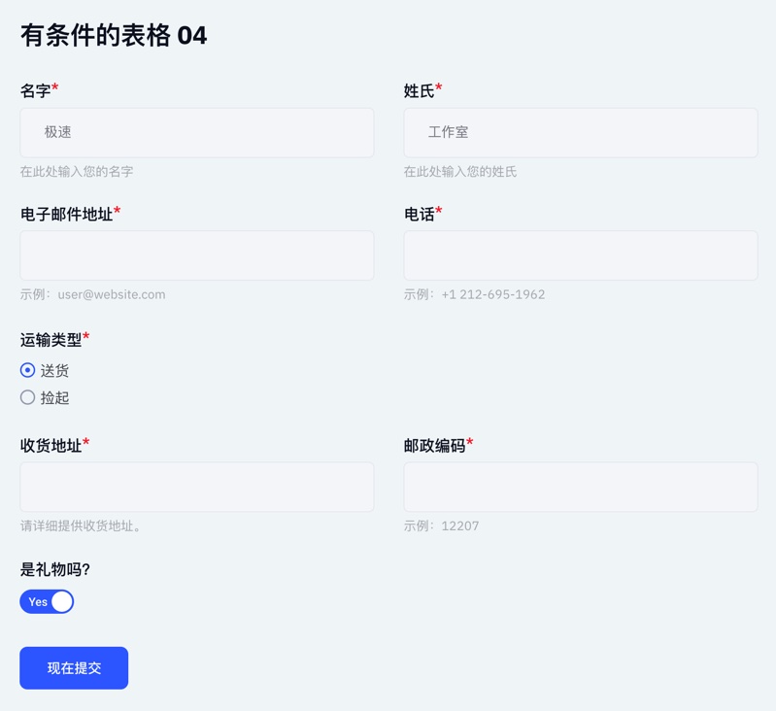Select the 送货 delivery radio button
This screenshot has height=711, width=776.
[28, 370]
